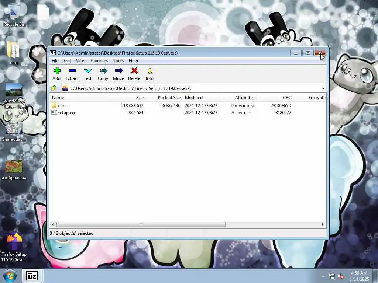This screenshot has width=378, height=283.
Task: Click the scrollbar left arrow
Action: (53, 224)
